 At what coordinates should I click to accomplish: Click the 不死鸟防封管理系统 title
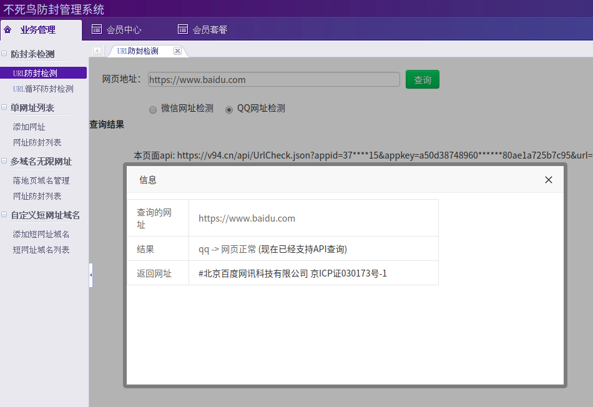coord(54,9)
